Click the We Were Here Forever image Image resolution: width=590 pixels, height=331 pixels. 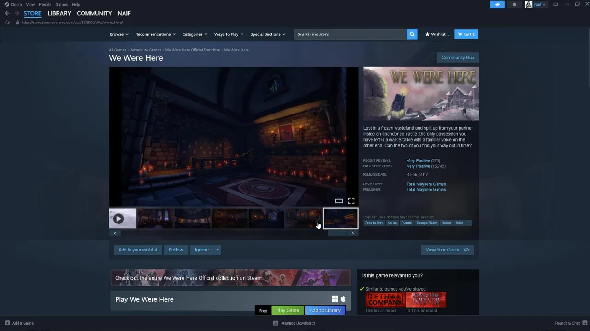tap(426, 300)
